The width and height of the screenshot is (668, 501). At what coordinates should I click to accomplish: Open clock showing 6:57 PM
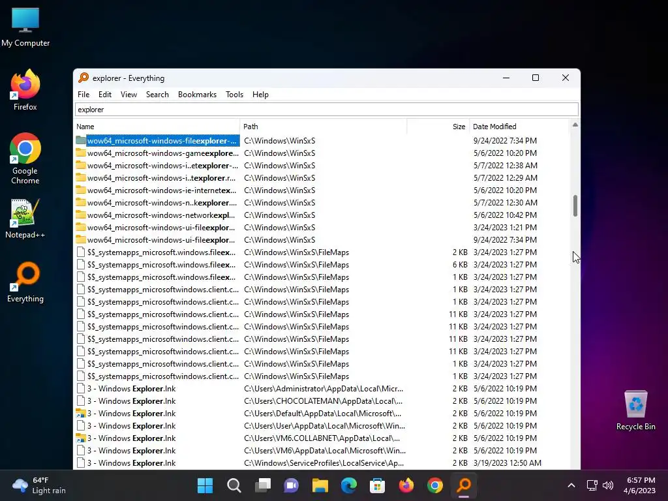639,485
